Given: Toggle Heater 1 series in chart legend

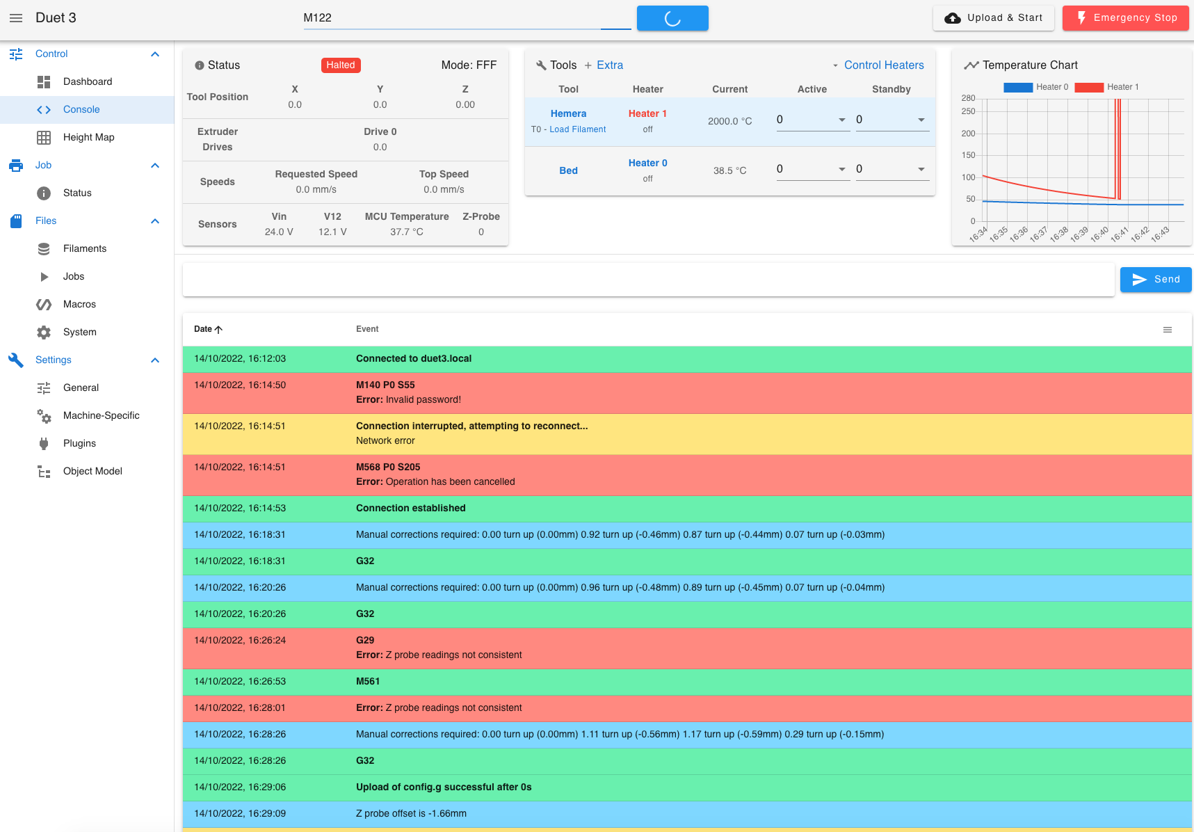Looking at the screenshot, I should 1106,87.
